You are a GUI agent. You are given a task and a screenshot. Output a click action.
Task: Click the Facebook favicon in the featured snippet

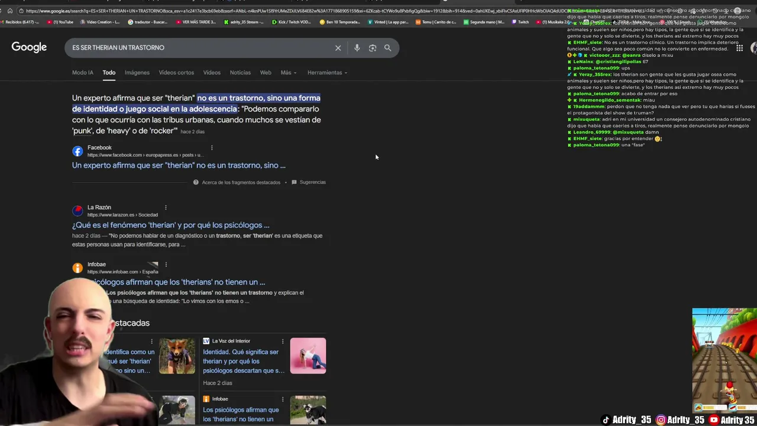(x=77, y=151)
